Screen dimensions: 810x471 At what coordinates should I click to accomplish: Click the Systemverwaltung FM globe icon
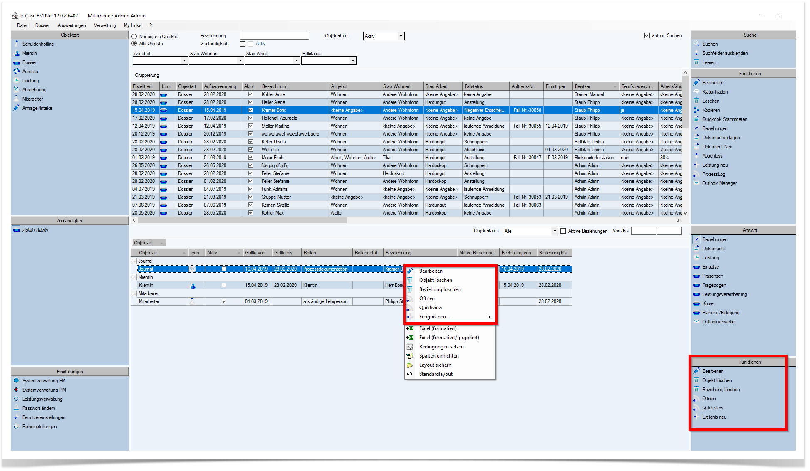[x=17, y=381]
